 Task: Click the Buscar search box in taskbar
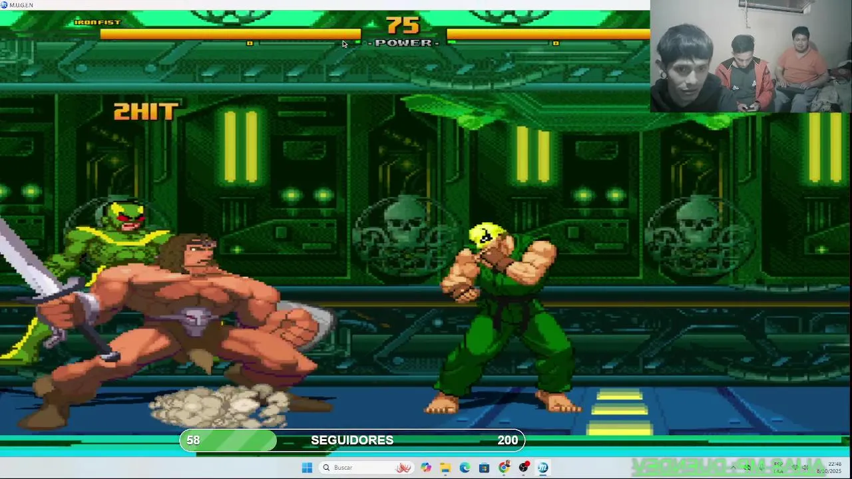coord(365,468)
